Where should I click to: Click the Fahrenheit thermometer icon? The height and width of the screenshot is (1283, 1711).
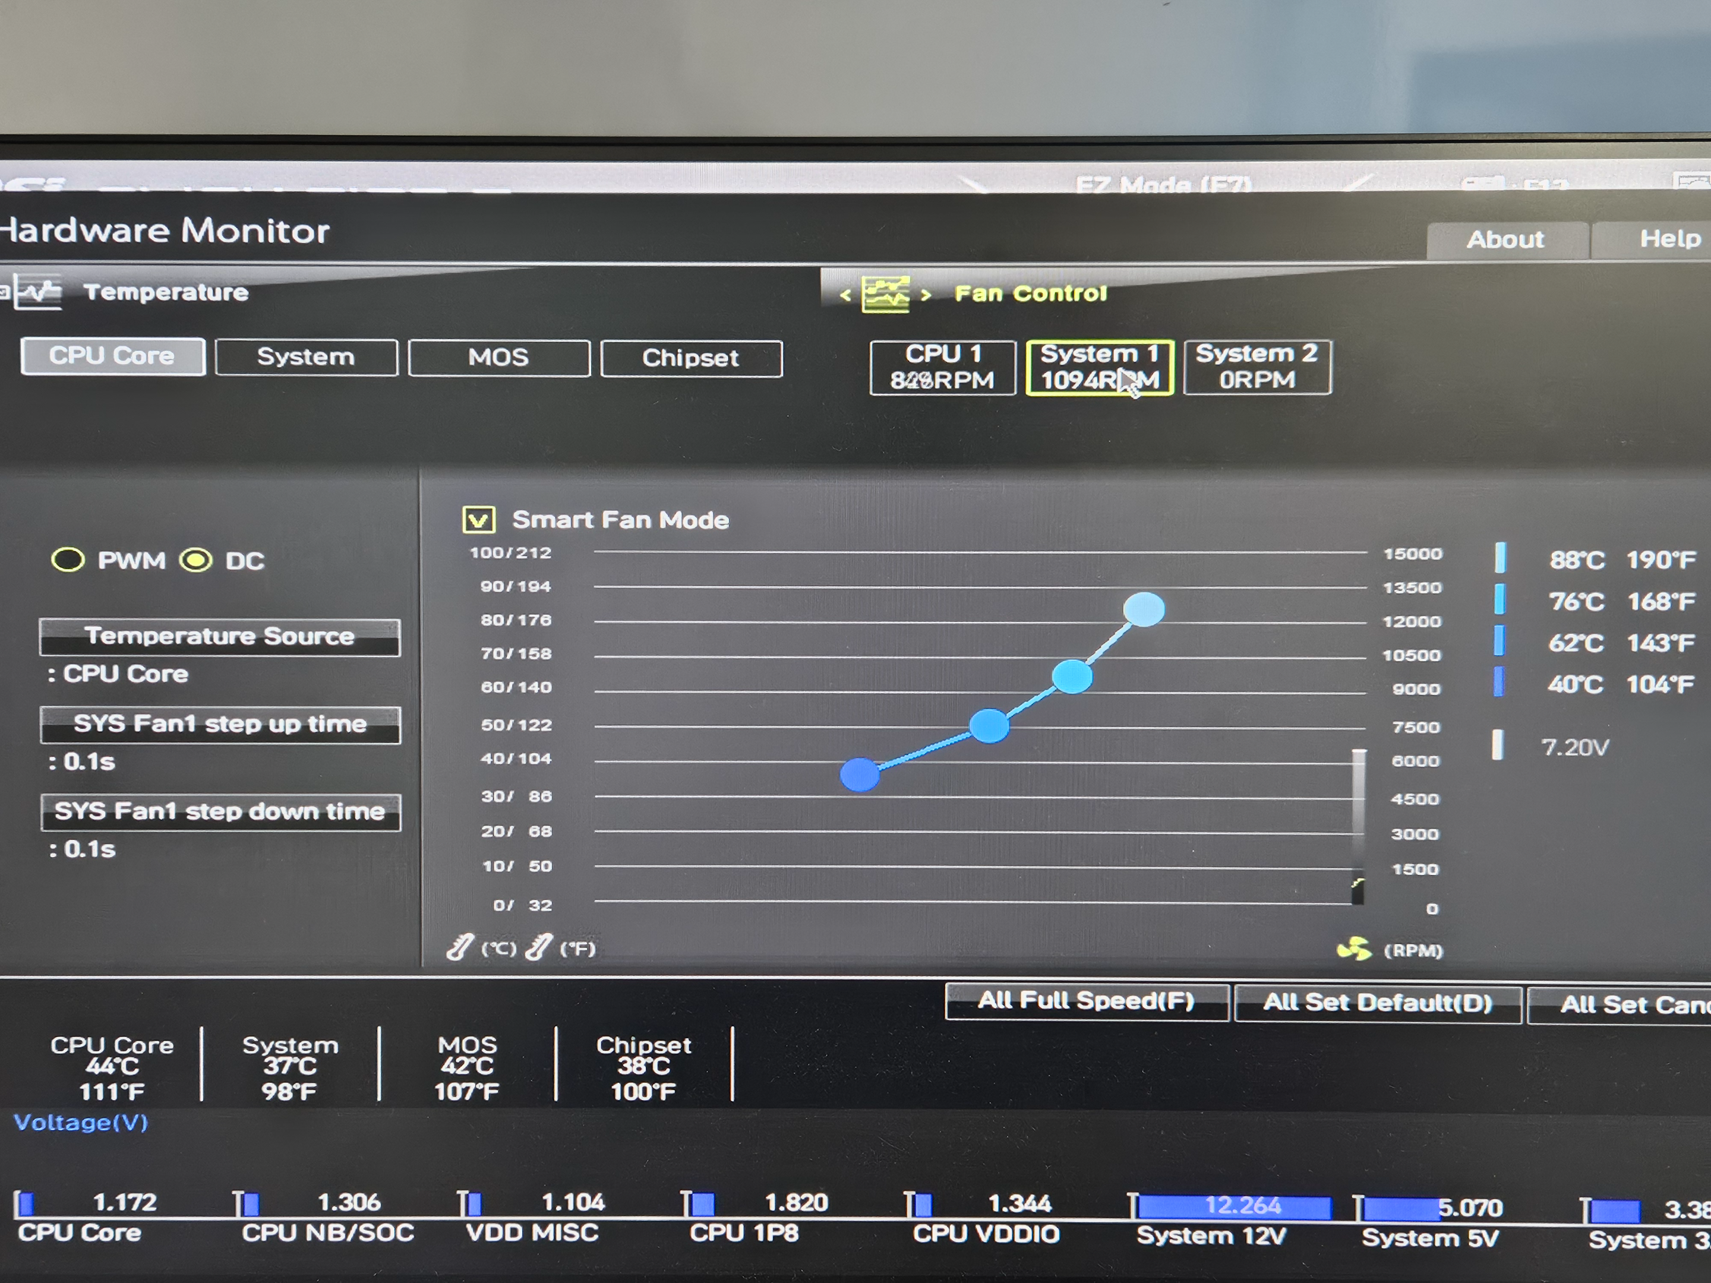pyautogui.click(x=538, y=947)
